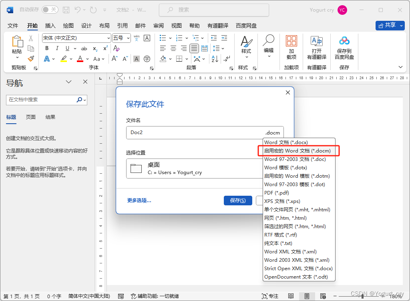The image size is (410, 301).
Task: Decrease paragraph indent
Action: coord(214,38)
